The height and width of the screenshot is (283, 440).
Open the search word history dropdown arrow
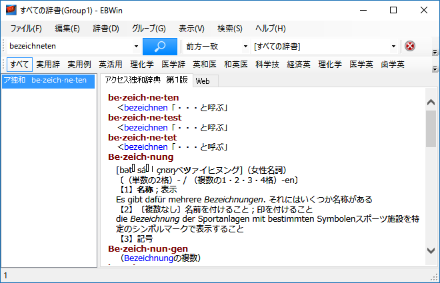click(x=136, y=46)
